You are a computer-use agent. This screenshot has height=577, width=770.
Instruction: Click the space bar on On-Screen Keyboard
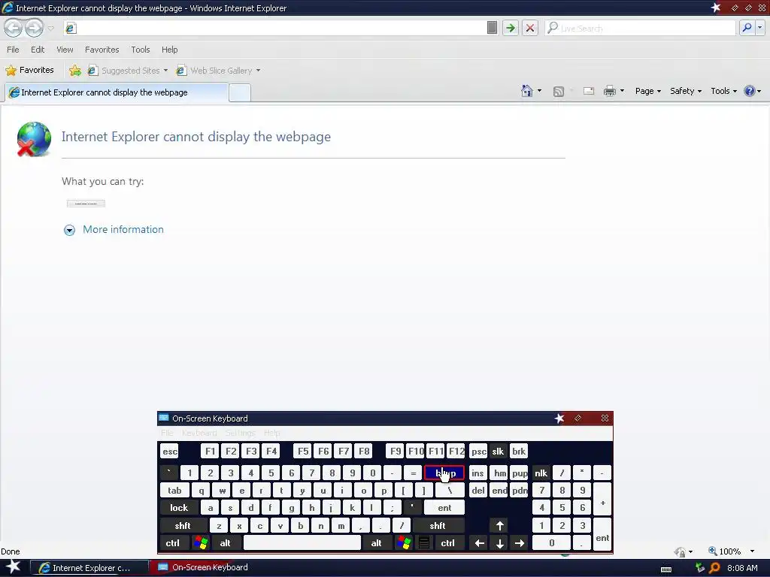(302, 543)
